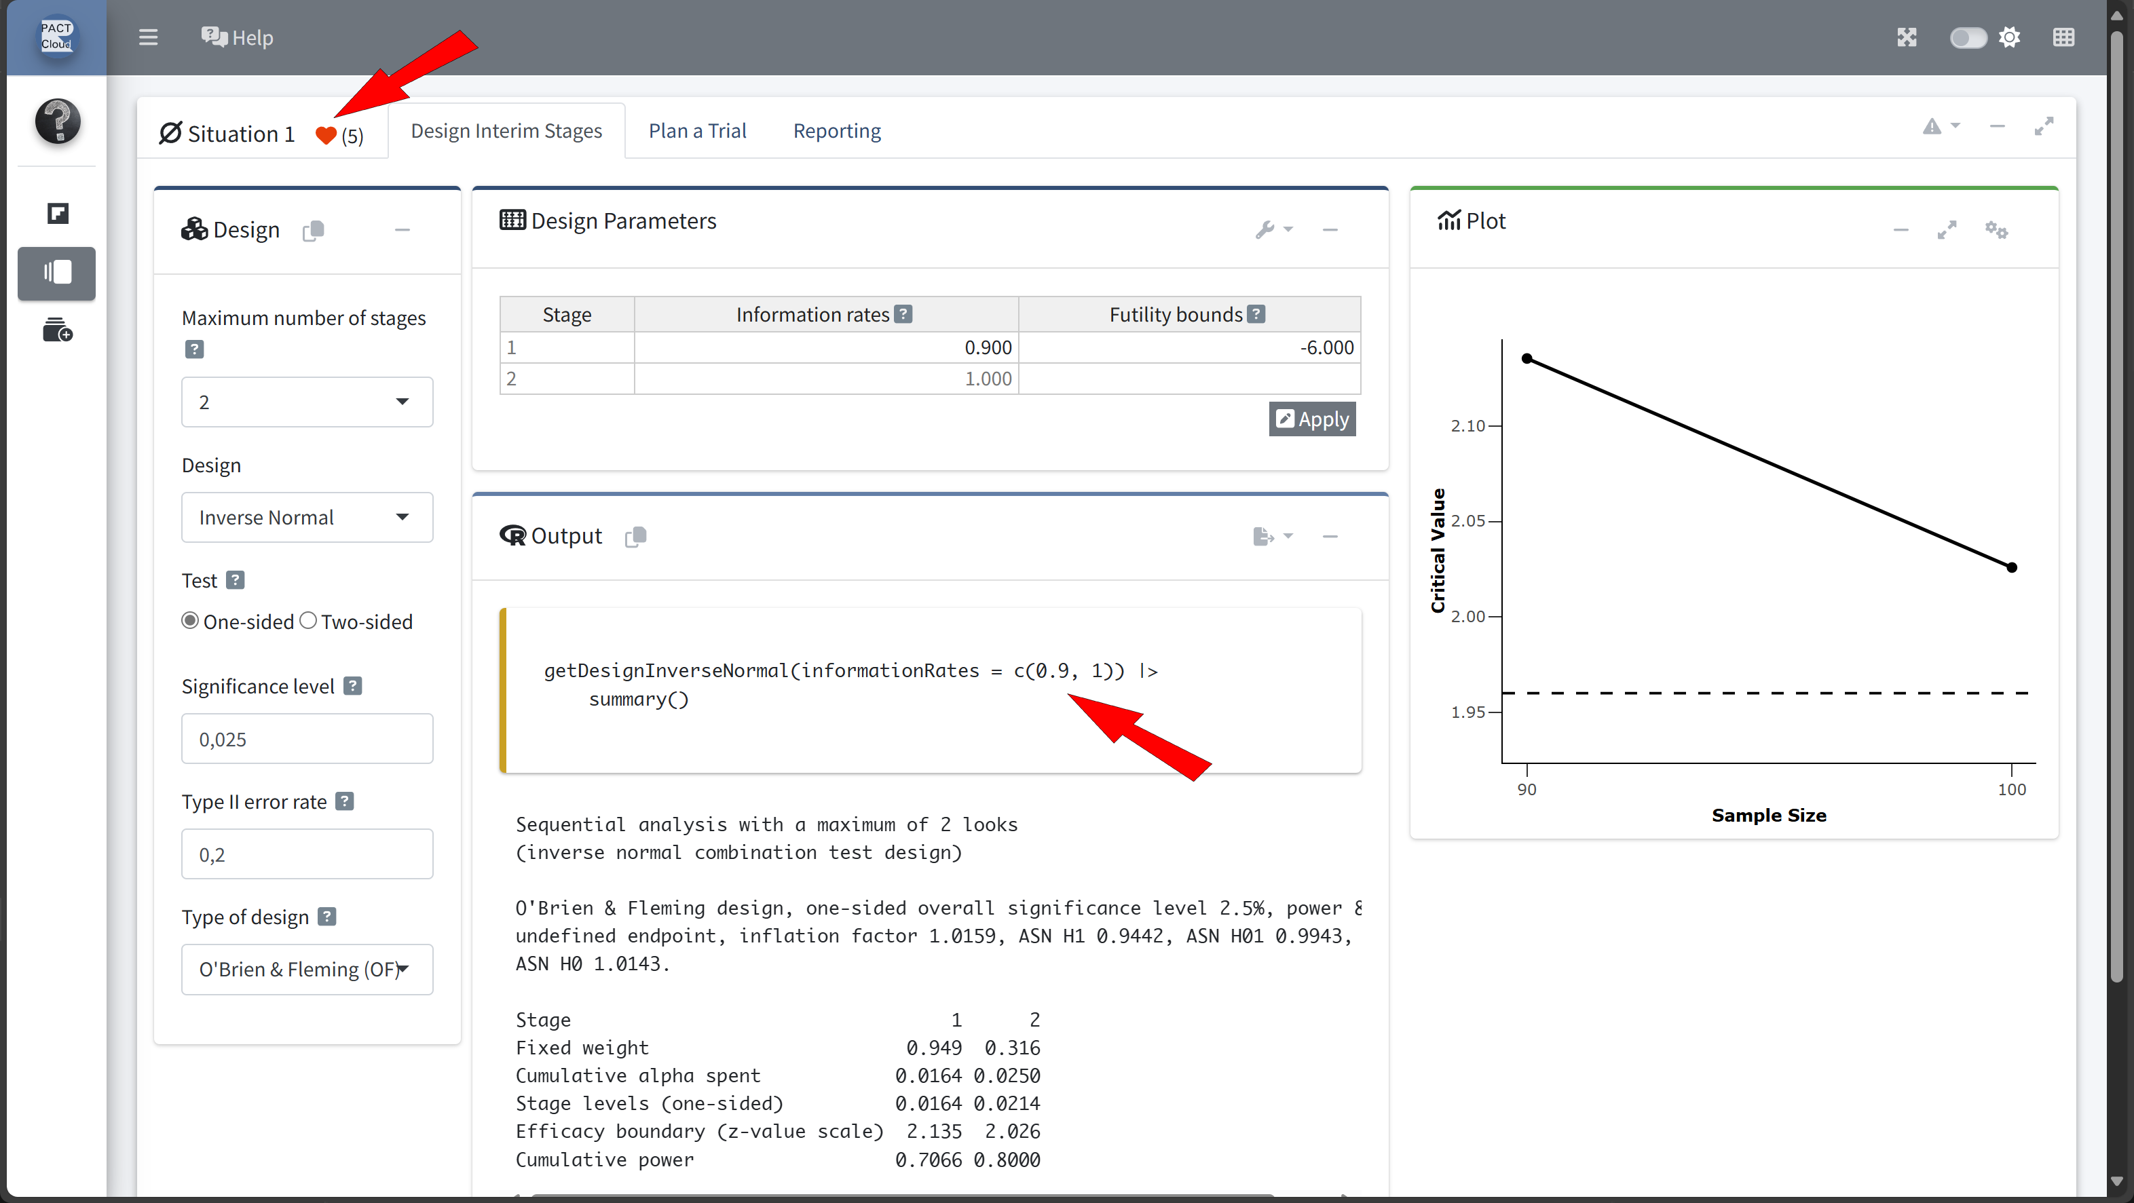Click the database add sidebar icon
Viewport: 2134px width, 1203px height.
coord(57,330)
